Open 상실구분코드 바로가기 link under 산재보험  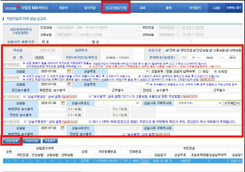70,122
